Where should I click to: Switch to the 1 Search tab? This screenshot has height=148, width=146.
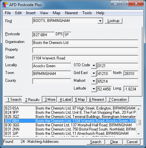pos(14,100)
